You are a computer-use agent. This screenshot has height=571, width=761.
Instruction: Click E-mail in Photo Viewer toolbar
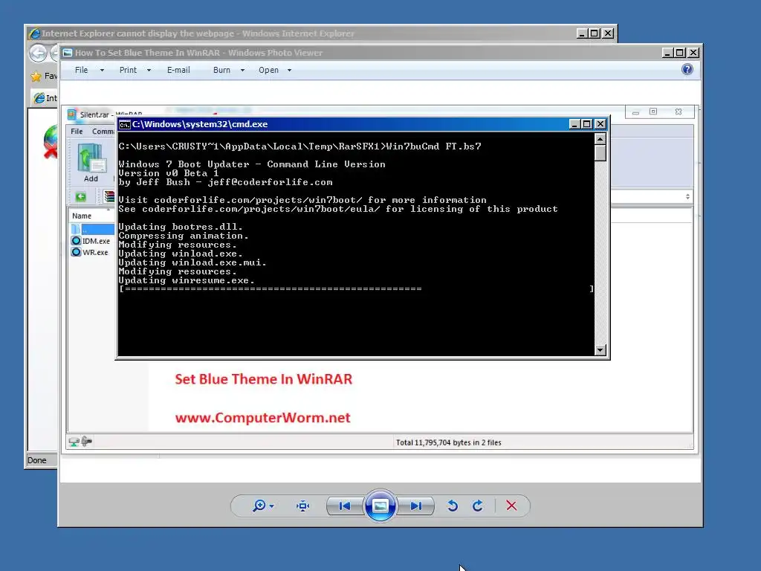coord(178,70)
